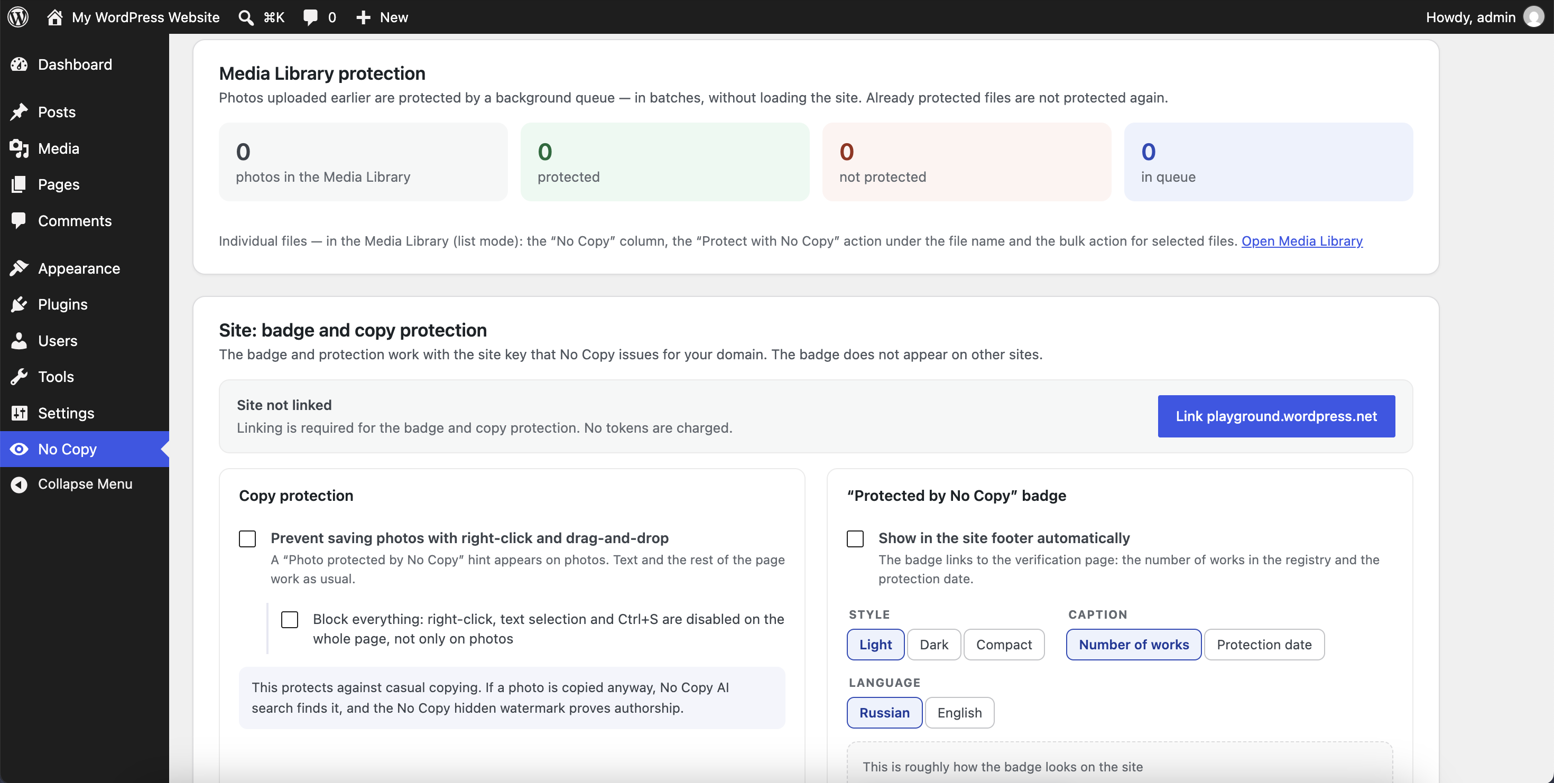Screen dimensions: 1554x783
Task: Set badge language to English
Action: pos(959,713)
